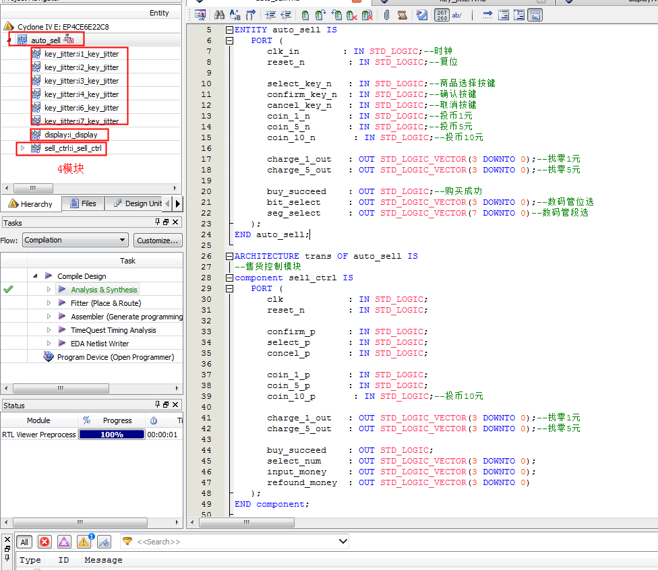Click the All messages filter button
Viewport: 658px width, 570px height.
click(x=24, y=542)
